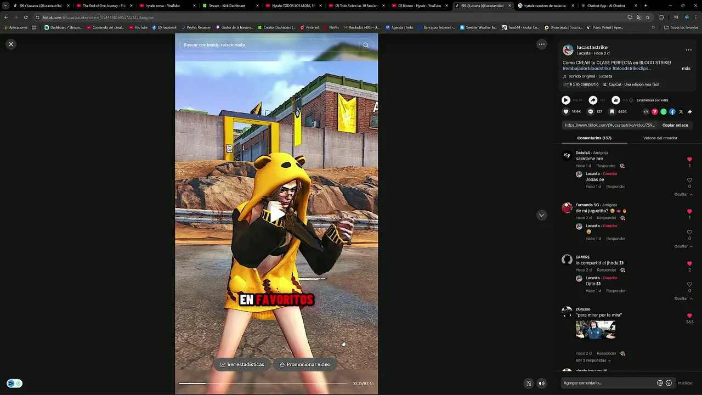Like the video with heart icon

566,111
